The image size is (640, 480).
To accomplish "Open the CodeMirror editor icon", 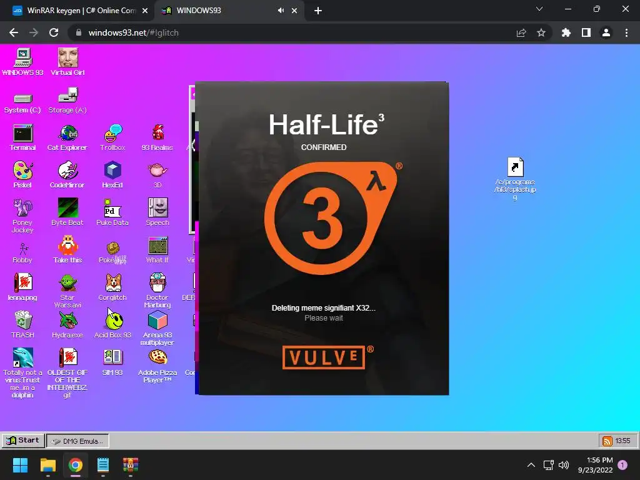I will (67, 175).
